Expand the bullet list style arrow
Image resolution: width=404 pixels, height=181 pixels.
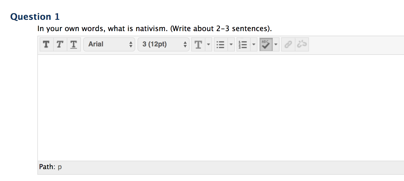[231, 44]
